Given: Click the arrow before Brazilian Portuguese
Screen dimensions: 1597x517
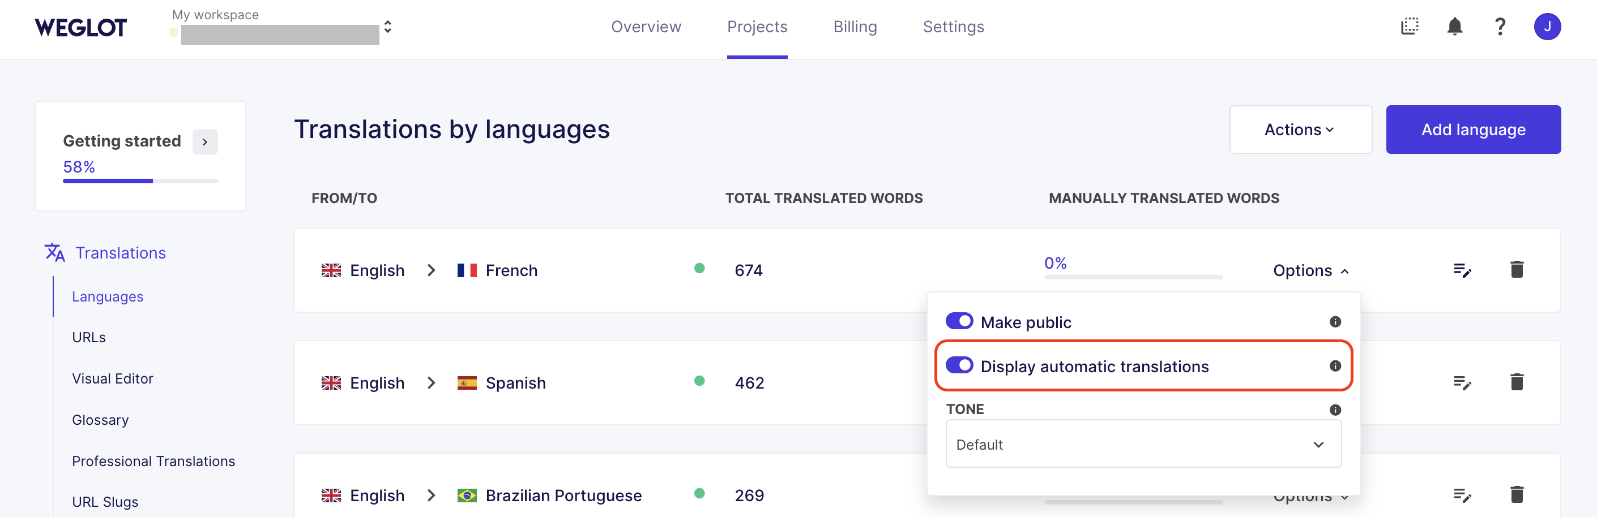Looking at the screenshot, I should pyautogui.click(x=431, y=496).
